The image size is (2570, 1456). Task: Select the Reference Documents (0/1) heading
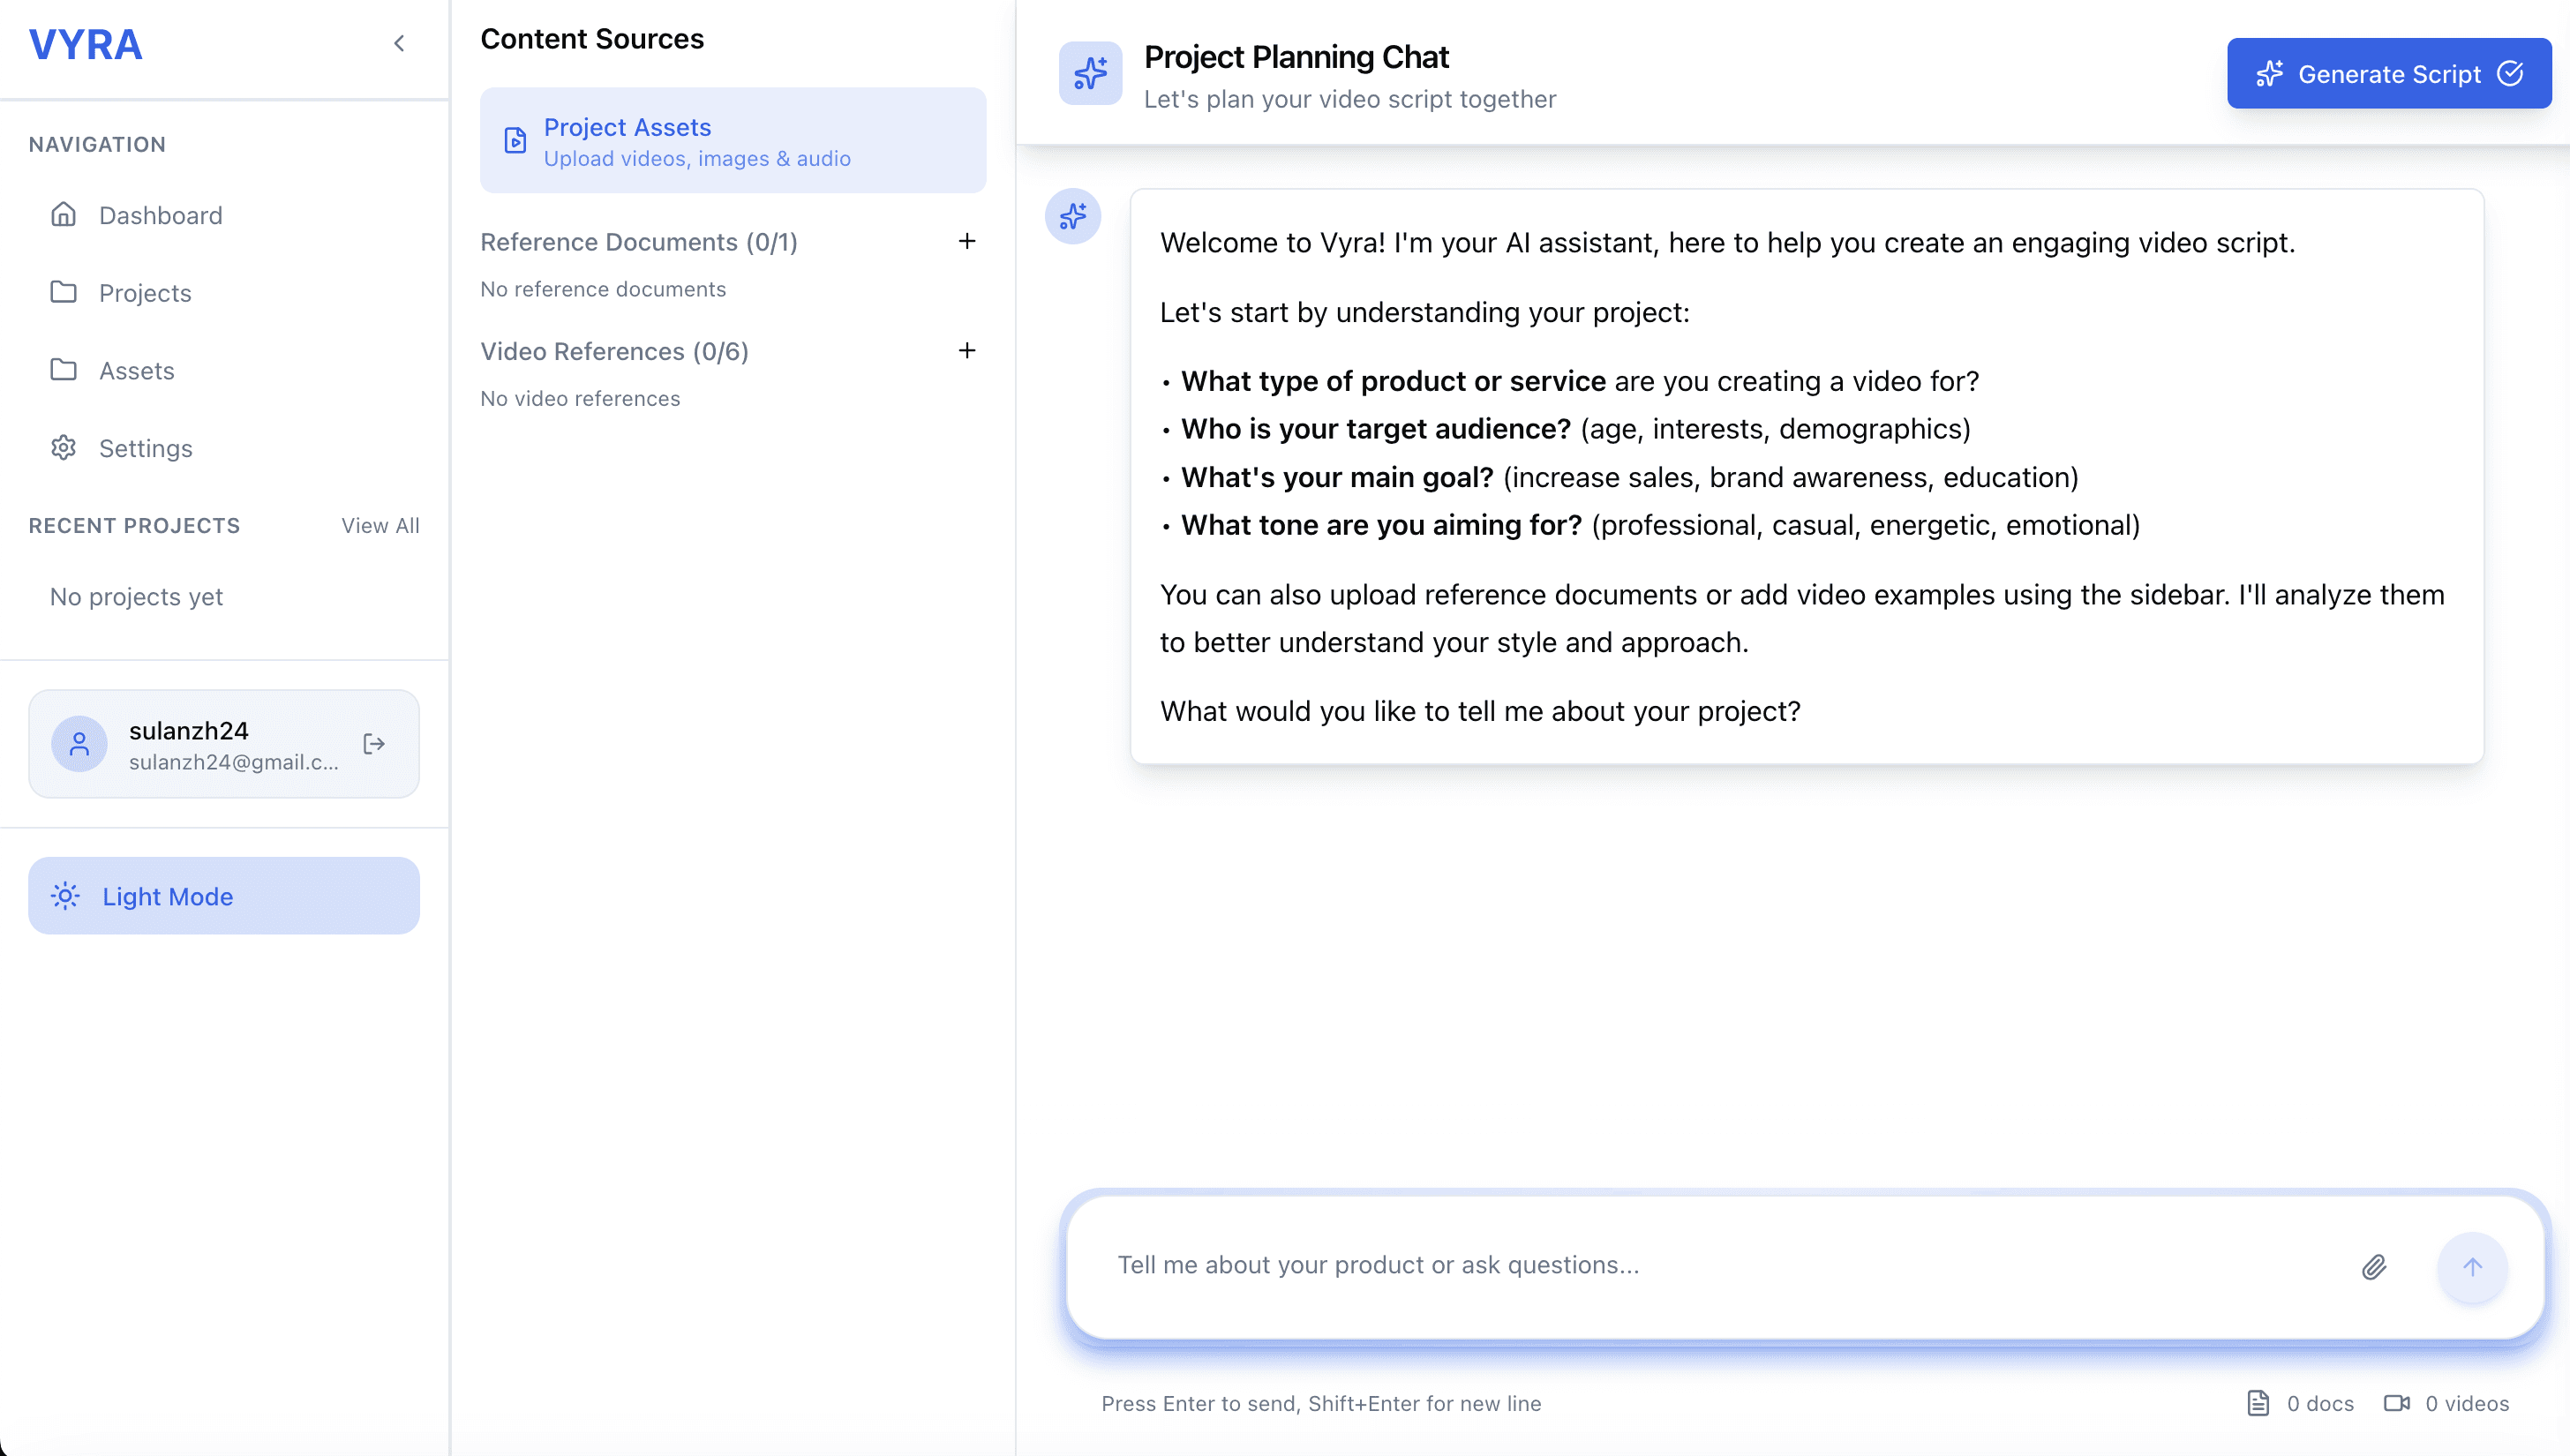click(639, 242)
